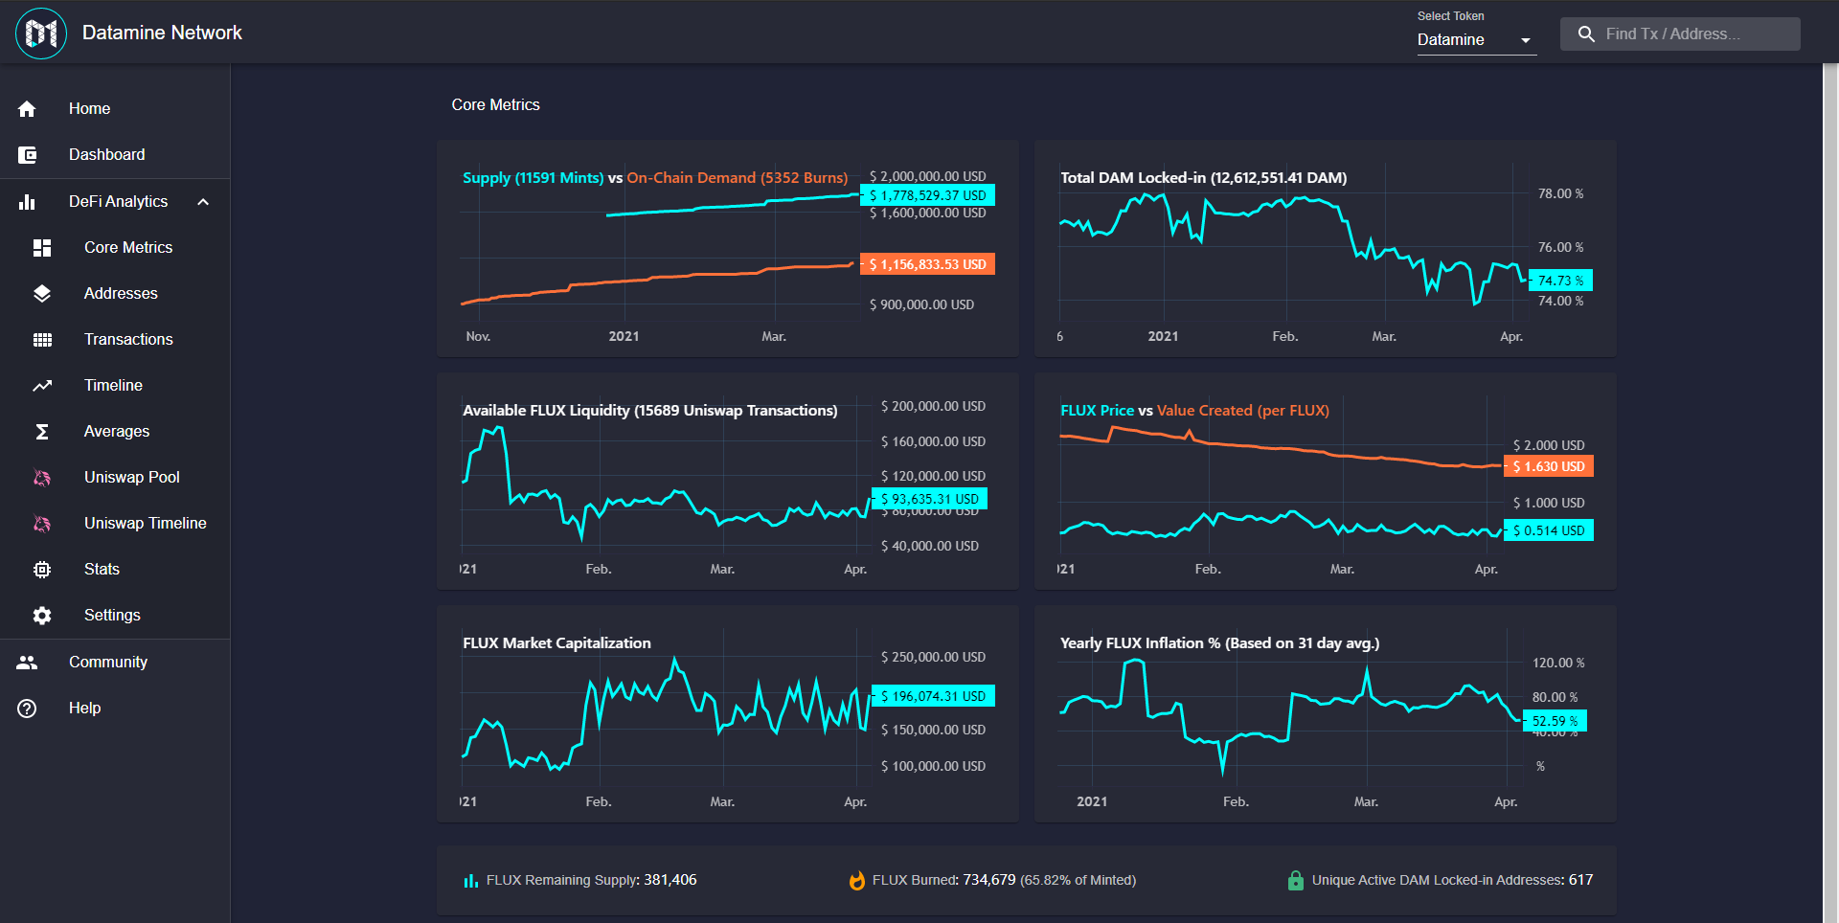Click the Dashboard wallet icon

(27, 155)
